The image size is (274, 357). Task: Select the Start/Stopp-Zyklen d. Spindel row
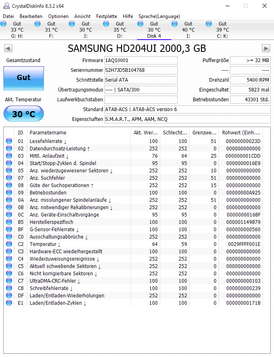(x=133, y=163)
